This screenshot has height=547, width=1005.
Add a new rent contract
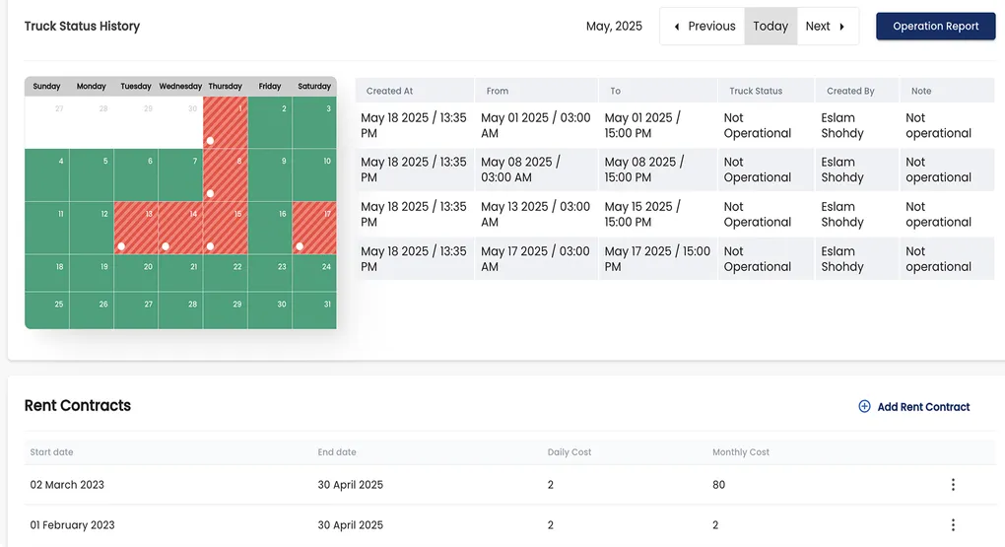[x=922, y=406]
